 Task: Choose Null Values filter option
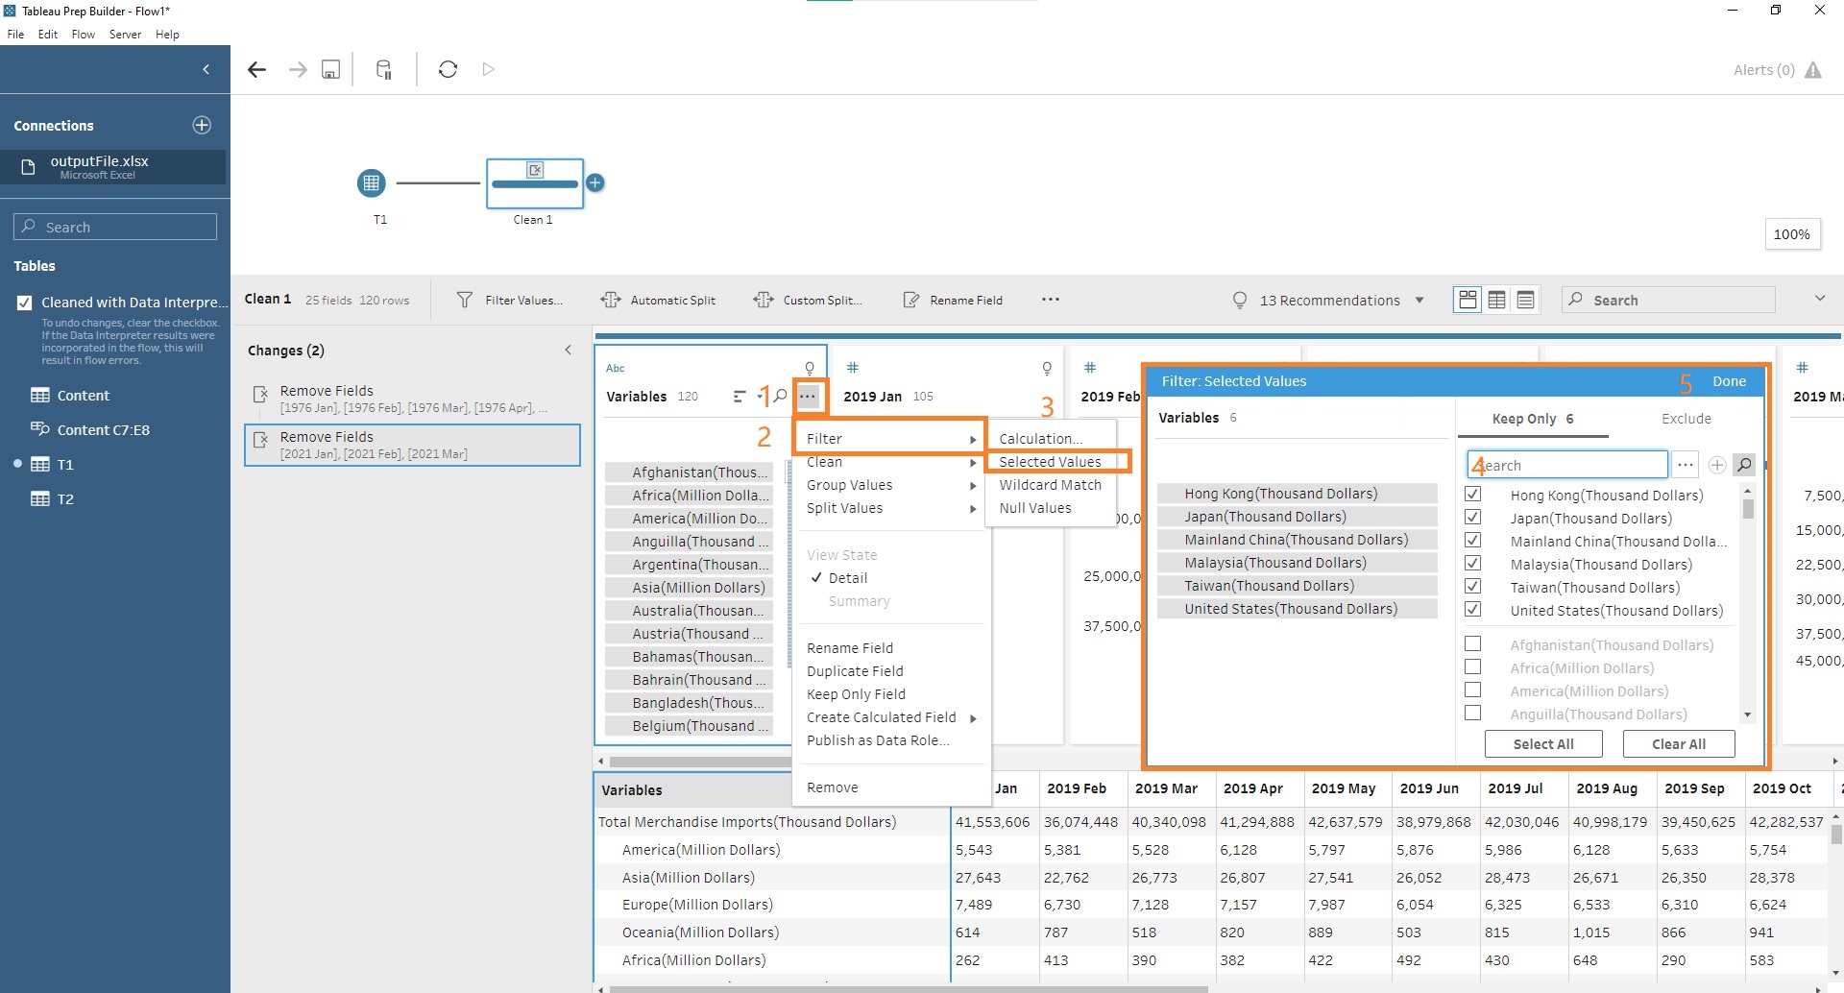(x=1035, y=508)
